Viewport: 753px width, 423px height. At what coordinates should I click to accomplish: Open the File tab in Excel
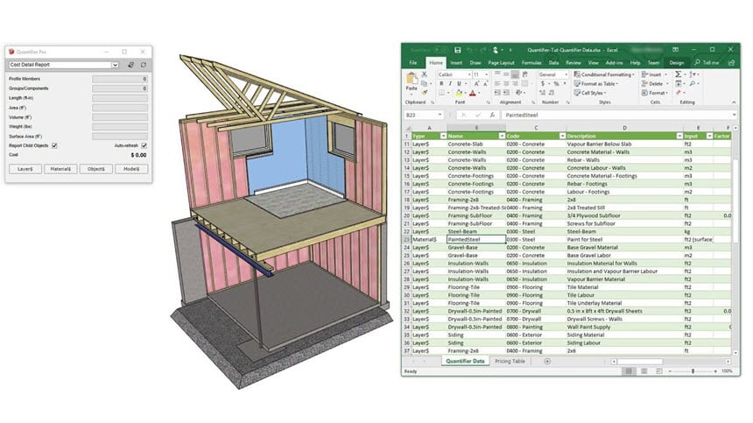click(x=413, y=63)
